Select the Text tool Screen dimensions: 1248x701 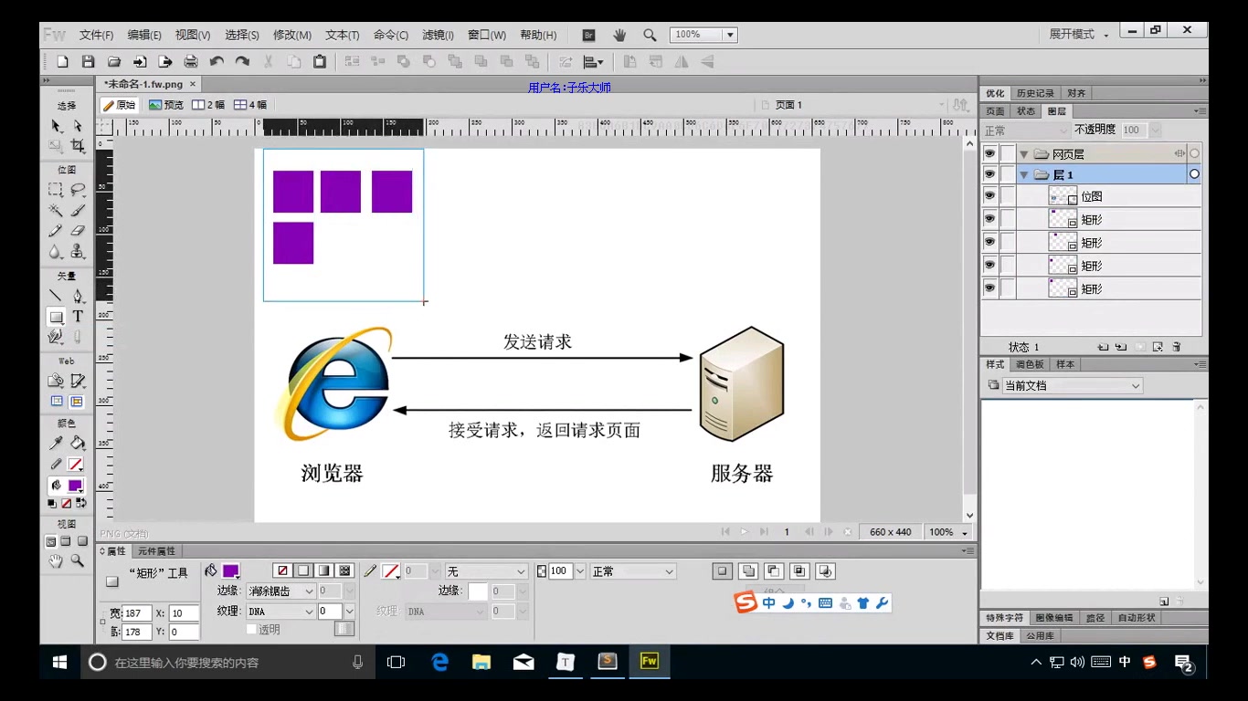[x=78, y=317]
